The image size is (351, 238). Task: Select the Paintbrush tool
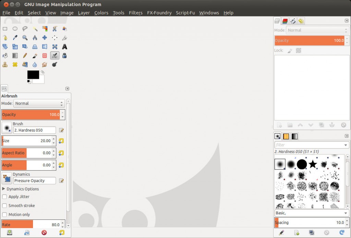[x=35, y=55]
